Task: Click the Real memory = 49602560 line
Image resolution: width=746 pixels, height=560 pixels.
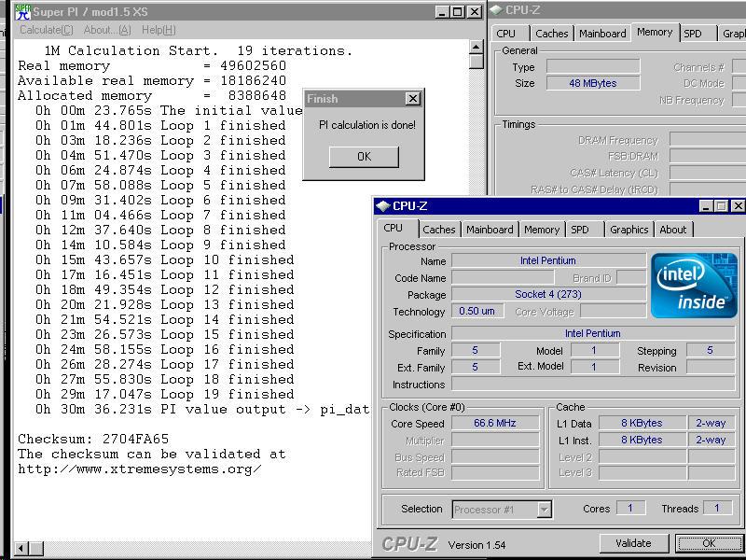Action: click(152, 65)
